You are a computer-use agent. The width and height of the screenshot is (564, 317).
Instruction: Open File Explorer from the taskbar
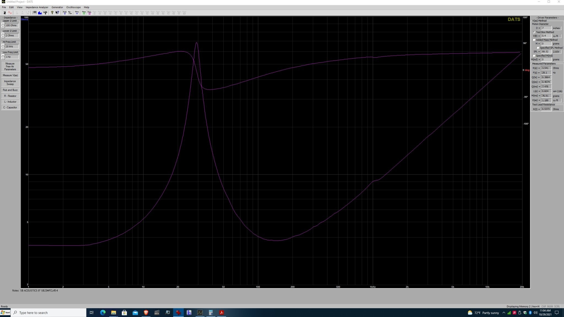113,313
